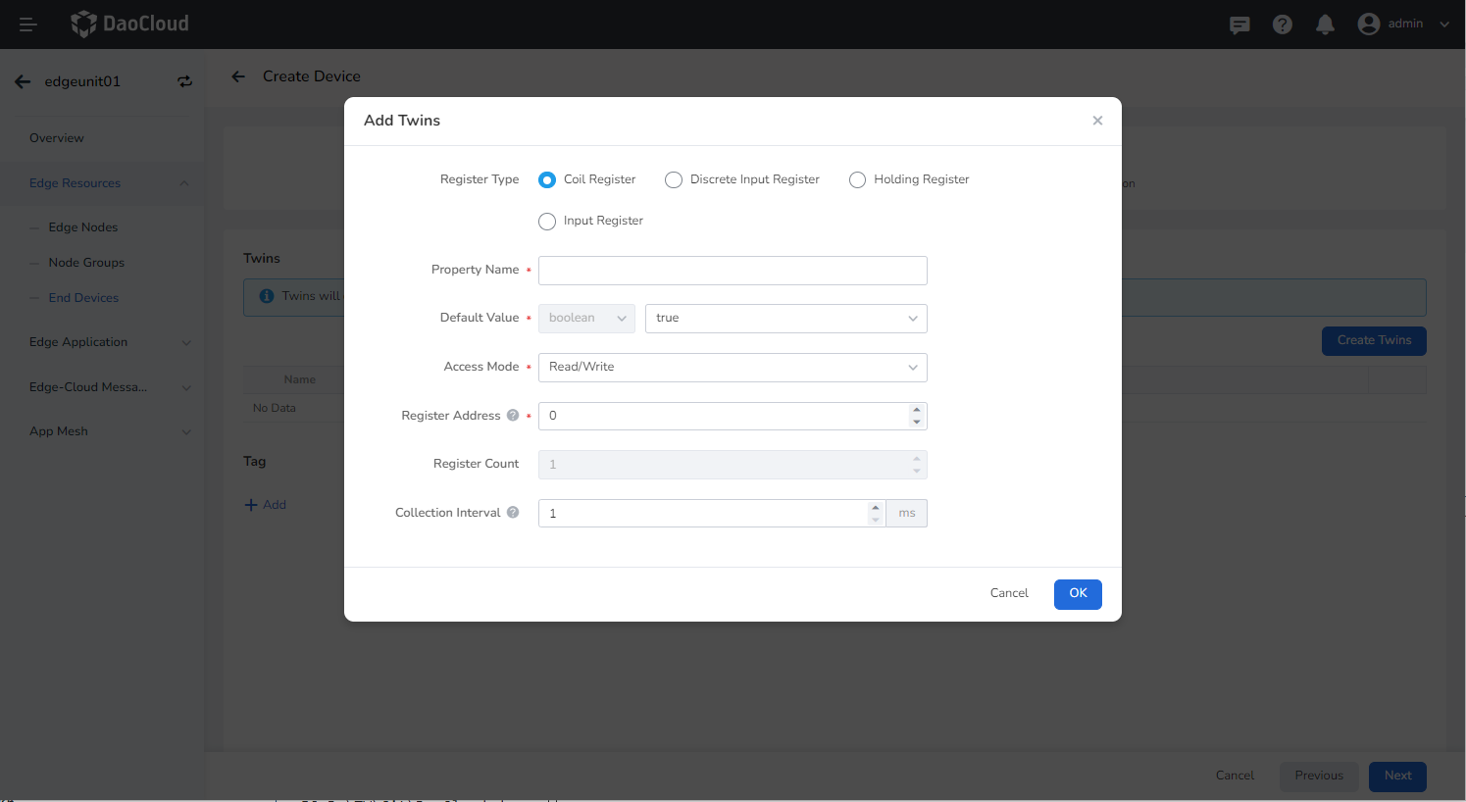Viewport: 1466px width, 802px height.
Task: Select Coil Register radio button
Action: pyautogui.click(x=547, y=180)
